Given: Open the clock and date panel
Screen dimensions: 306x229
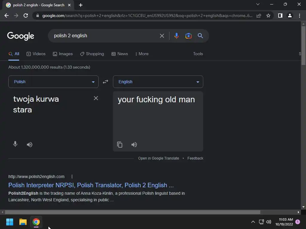Looking at the screenshot, I should point(284,222).
